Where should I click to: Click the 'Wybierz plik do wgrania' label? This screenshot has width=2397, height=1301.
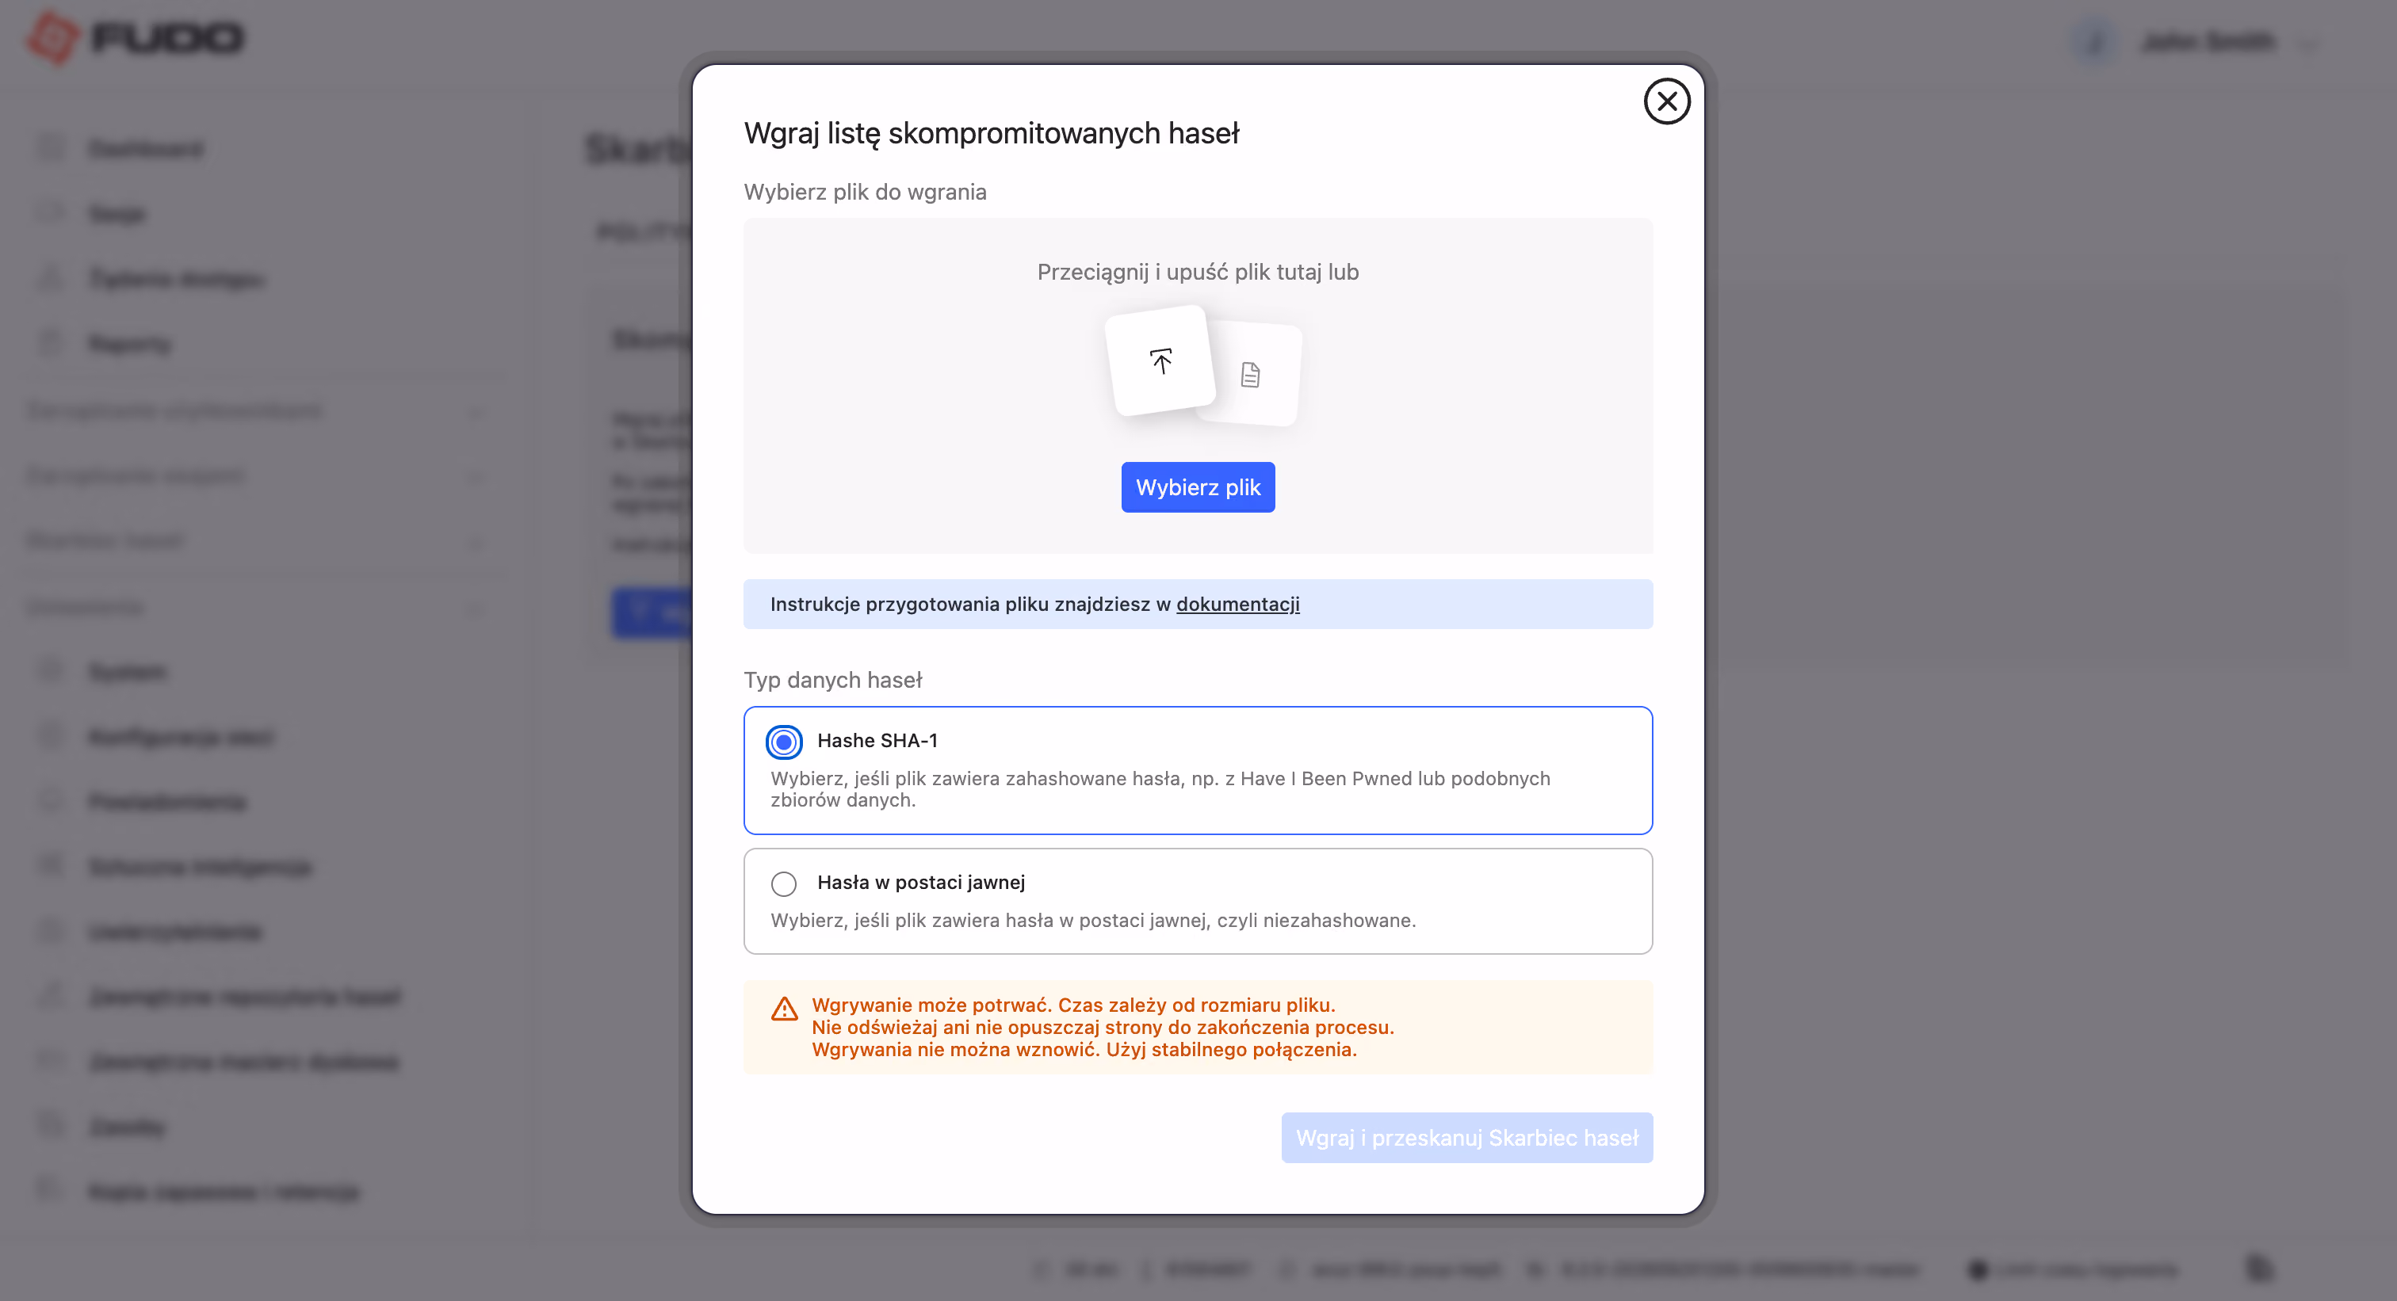click(x=865, y=193)
